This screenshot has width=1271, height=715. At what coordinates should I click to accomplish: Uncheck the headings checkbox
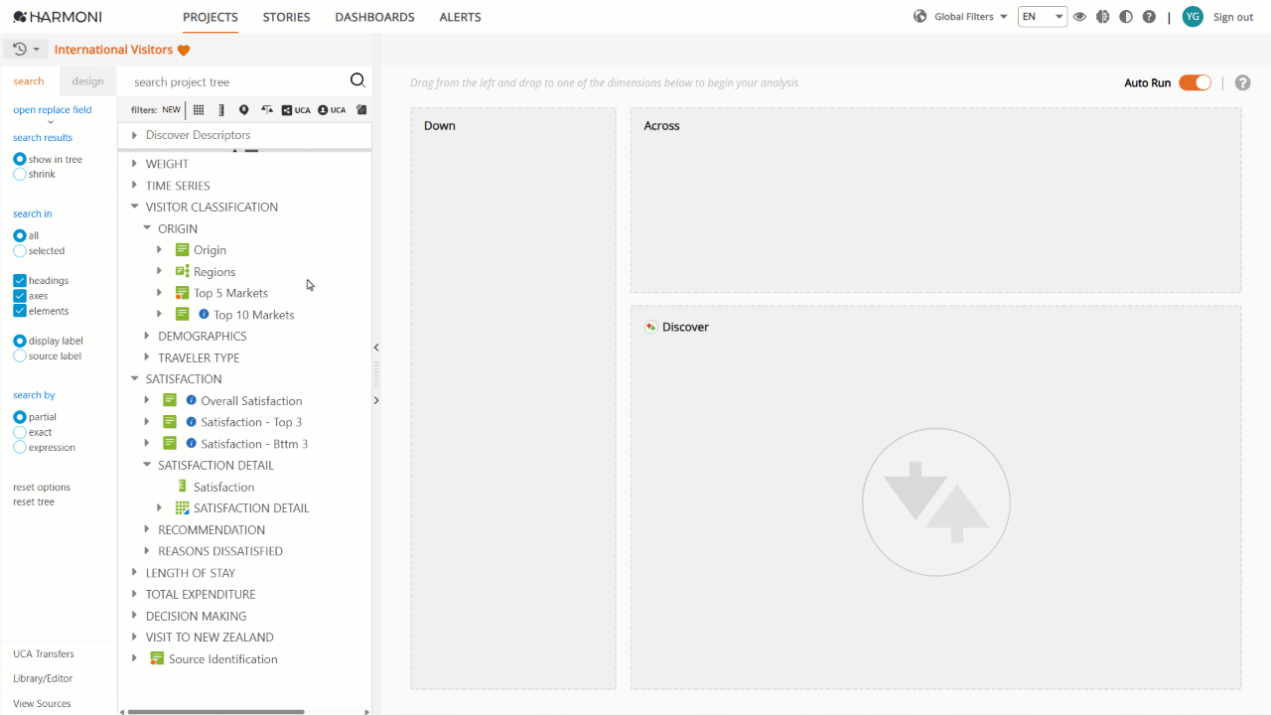[19, 281]
